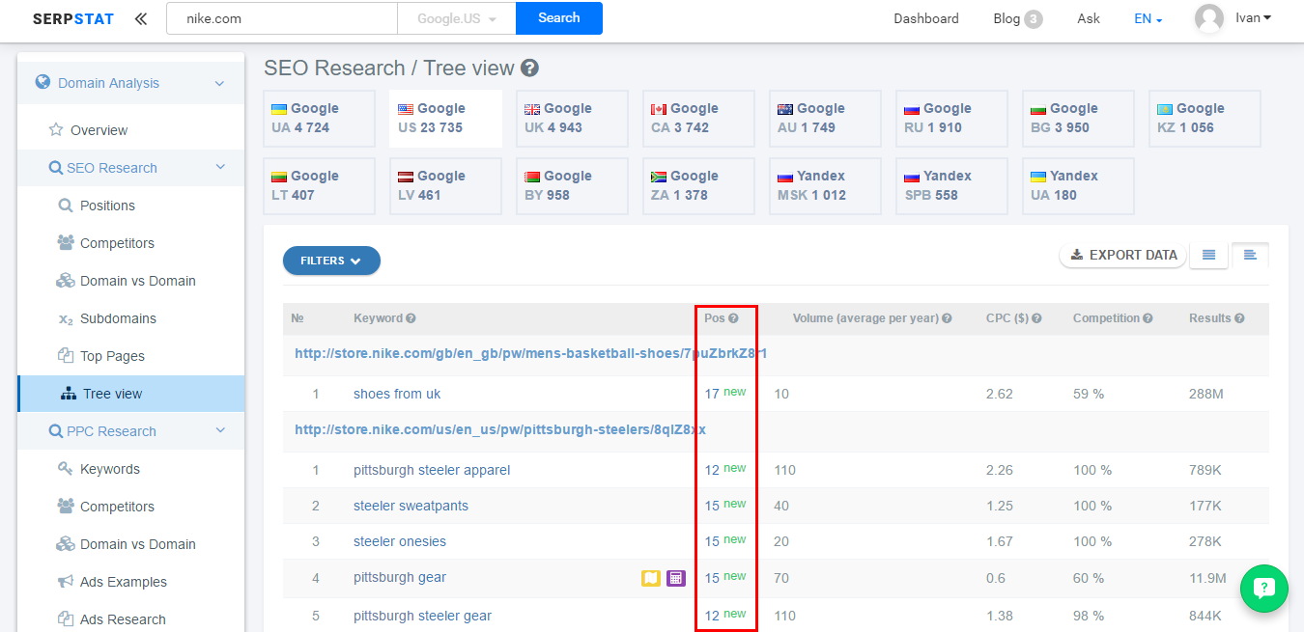Expand the FILTERS dropdown button

tap(331, 261)
